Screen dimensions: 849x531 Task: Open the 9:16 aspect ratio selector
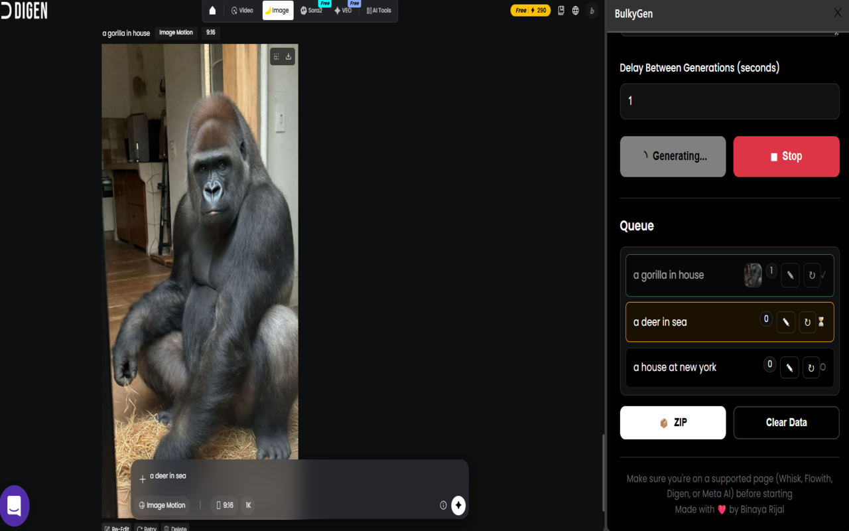tap(225, 505)
